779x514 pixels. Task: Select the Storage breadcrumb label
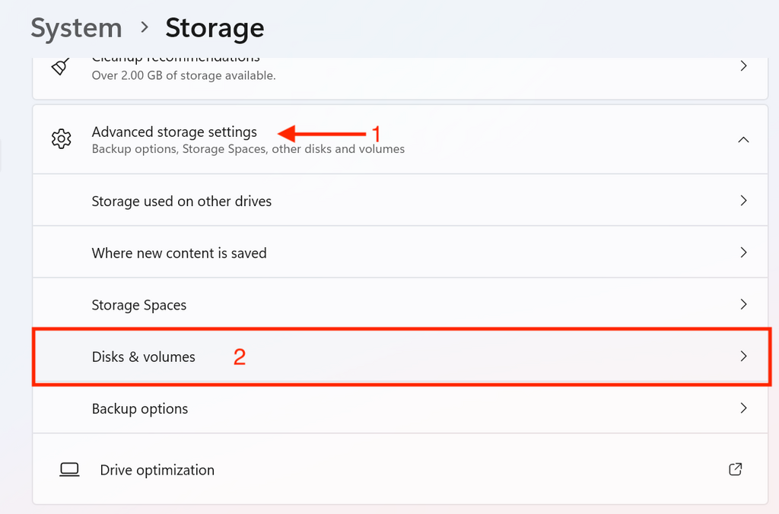(215, 27)
